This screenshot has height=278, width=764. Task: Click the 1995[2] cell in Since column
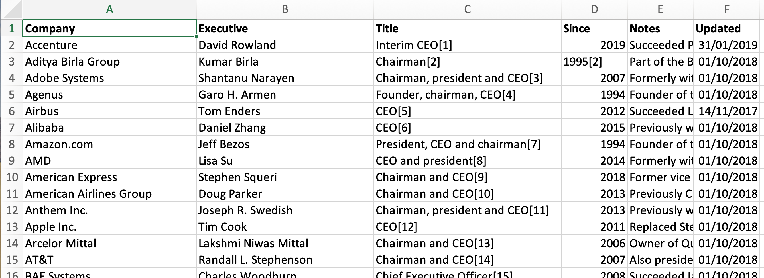pyautogui.click(x=594, y=62)
